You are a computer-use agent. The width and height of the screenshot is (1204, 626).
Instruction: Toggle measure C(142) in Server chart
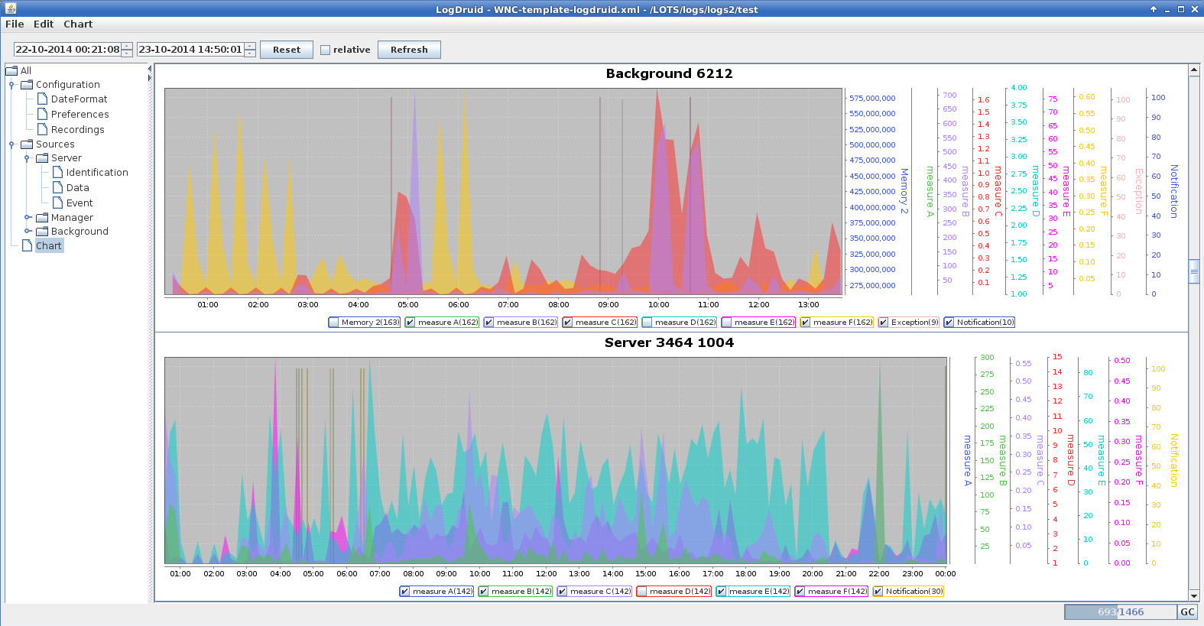click(563, 592)
